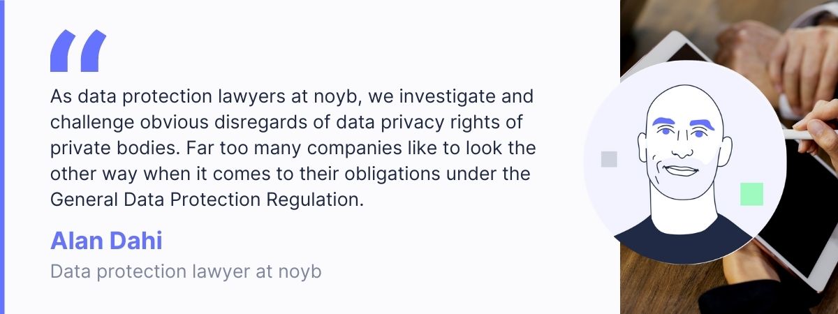Click the large blue quotation mark icon
838x314 pixels.
(78, 51)
